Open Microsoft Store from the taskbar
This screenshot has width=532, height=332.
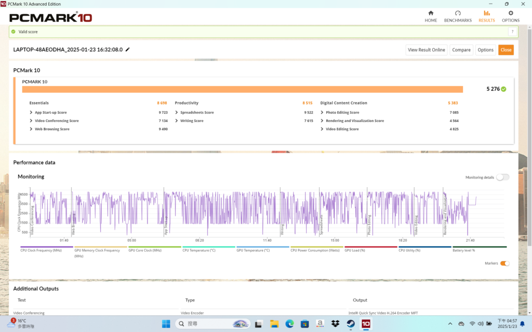pos(304,324)
